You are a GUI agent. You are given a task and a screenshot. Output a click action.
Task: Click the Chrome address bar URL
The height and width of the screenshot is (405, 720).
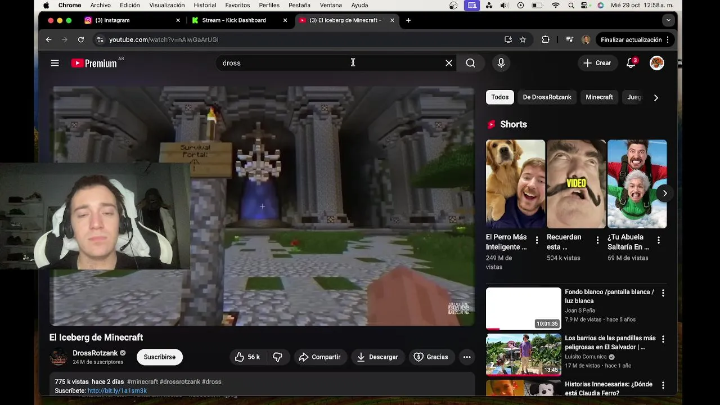click(x=163, y=39)
